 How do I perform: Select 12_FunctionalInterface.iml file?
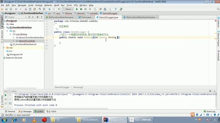coord(24,44)
